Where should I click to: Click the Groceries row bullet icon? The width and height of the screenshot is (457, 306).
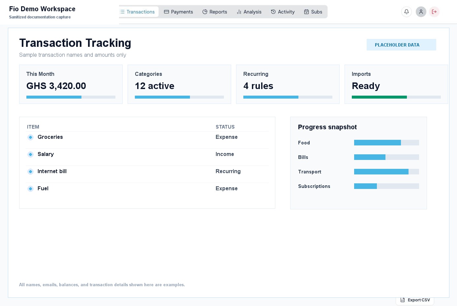pyautogui.click(x=30, y=137)
